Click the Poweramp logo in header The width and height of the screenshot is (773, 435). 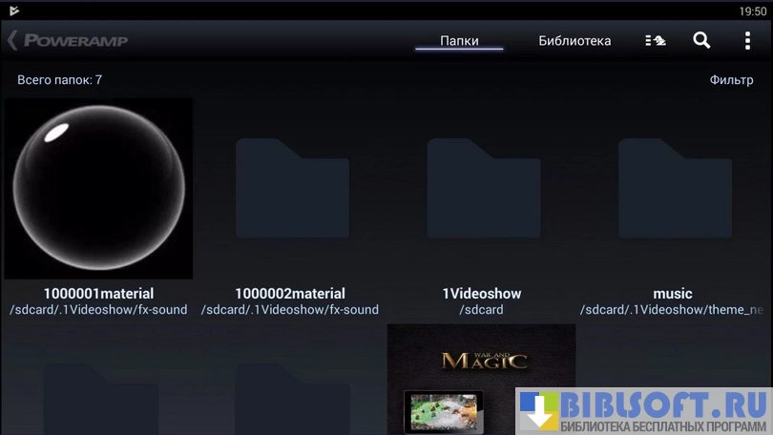point(76,41)
